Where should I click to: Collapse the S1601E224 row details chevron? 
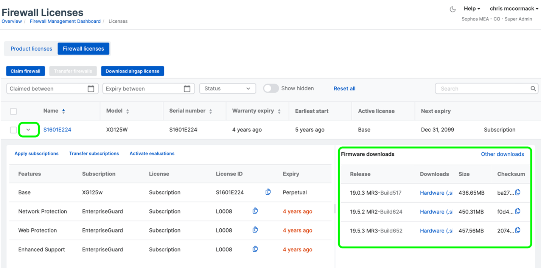click(x=29, y=129)
